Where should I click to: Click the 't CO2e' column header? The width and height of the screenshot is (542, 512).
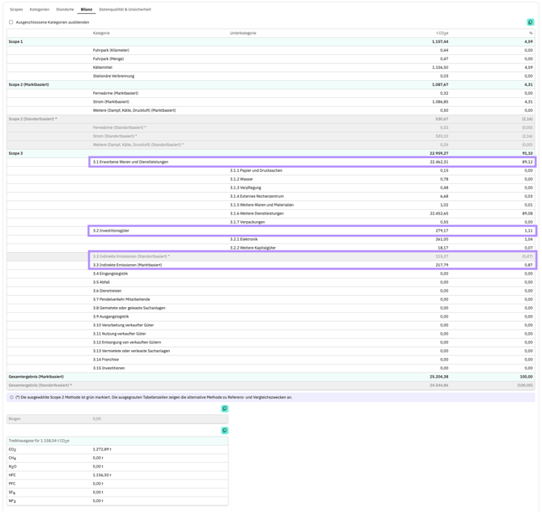[x=442, y=33]
